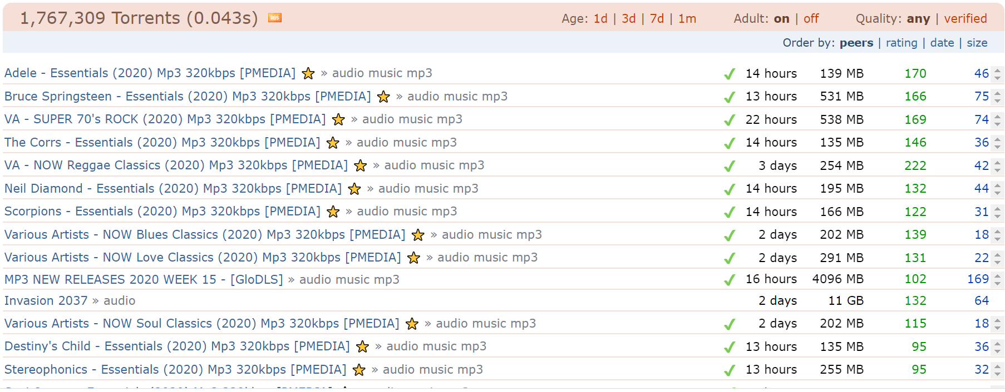1005x392 pixels.
Task: Open the RSS feed icon beside torrent count
Action: pyautogui.click(x=274, y=18)
